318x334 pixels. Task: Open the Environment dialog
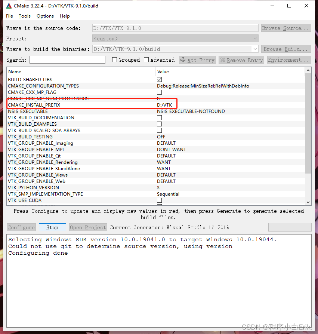289,60
